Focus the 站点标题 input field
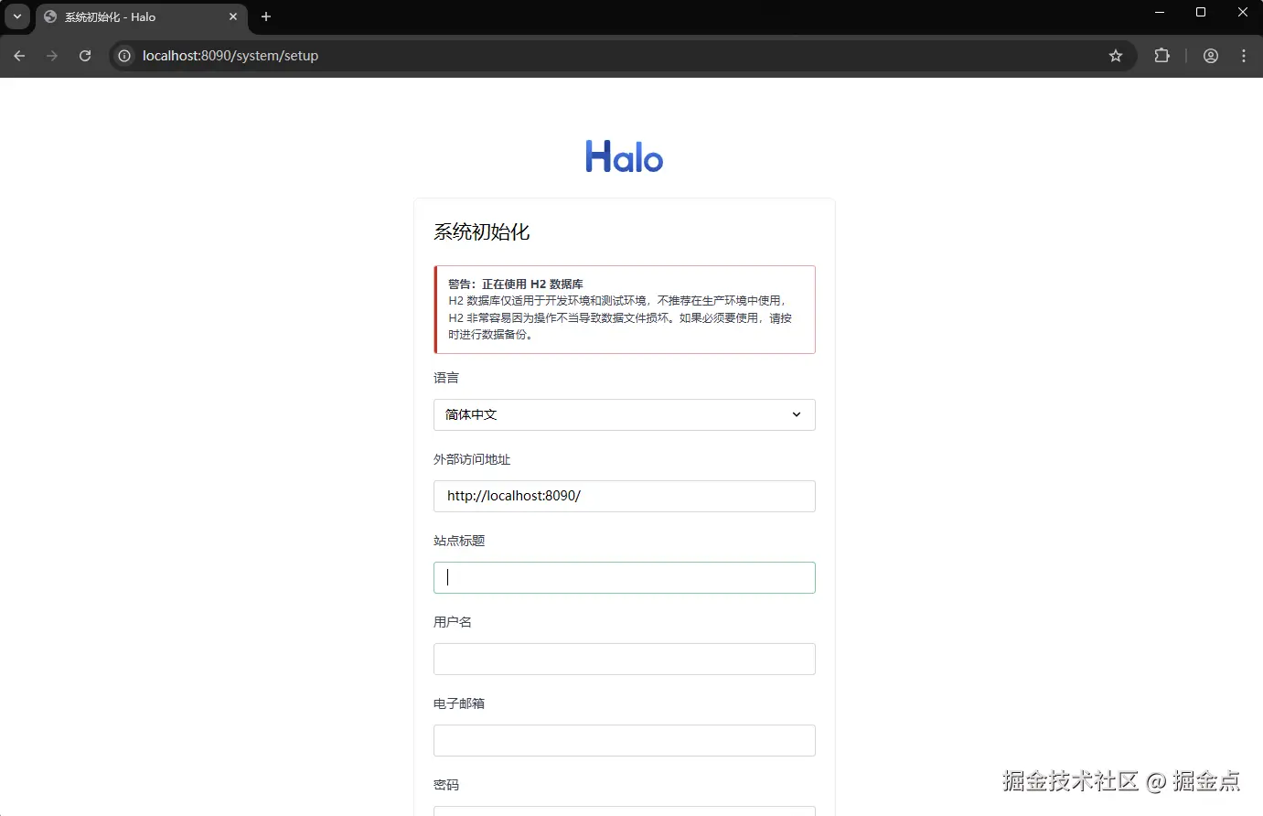The image size is (1263, 816). (x=625, y=577)
